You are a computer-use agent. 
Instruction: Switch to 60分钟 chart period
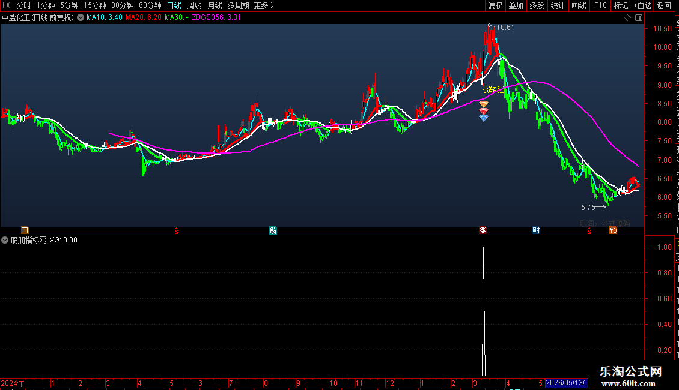point(150,5)
